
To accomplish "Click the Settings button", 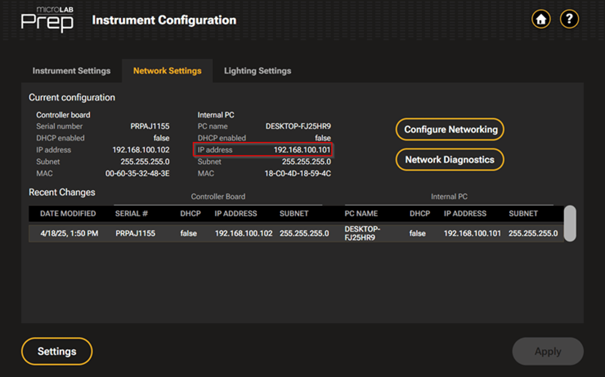I will click(57, 351).
